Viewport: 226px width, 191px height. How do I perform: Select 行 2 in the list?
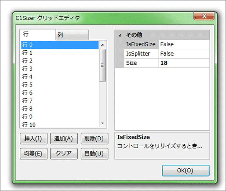tap(60, 61)
